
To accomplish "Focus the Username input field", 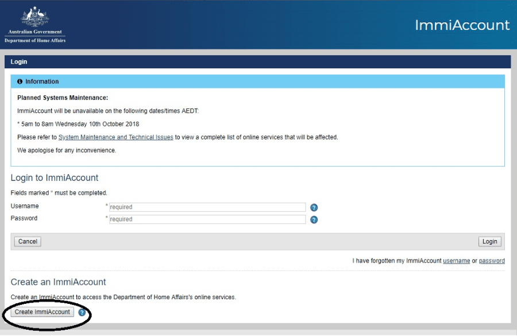I will [x=207, y=207].
